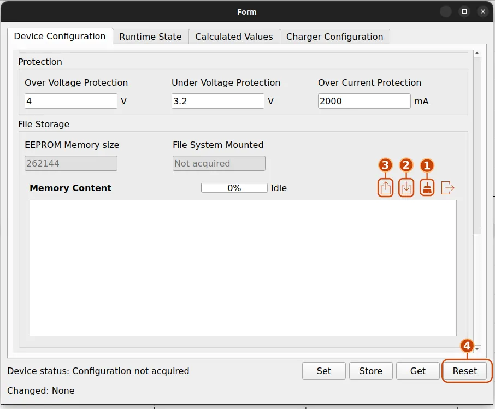Open the Charger Configuration tab
This screenshot has height=409, width=495.
tap(334, 37)
